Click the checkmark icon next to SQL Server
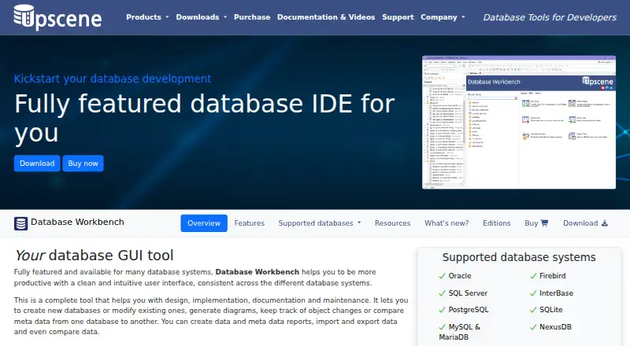630x346 pixels. tap(443, 293)
